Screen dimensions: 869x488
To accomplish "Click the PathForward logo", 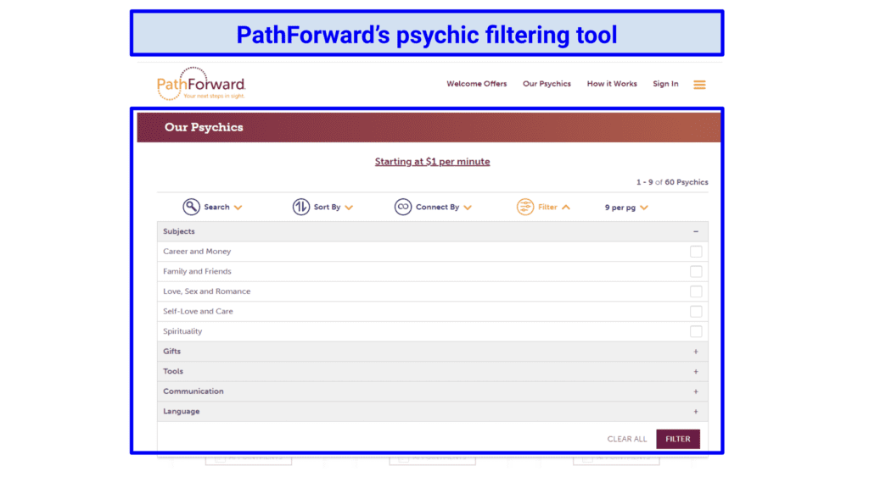I will 201,84.
